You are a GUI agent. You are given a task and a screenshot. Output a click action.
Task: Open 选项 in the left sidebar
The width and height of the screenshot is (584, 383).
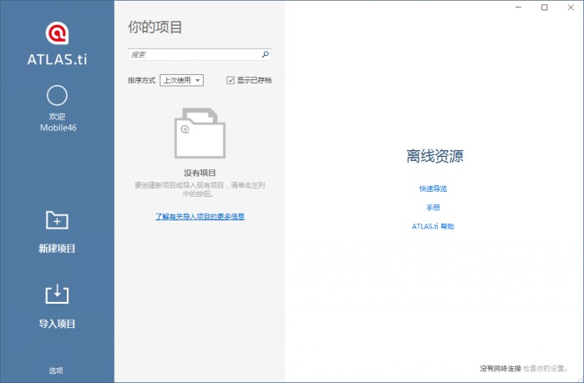pos(56,370)
